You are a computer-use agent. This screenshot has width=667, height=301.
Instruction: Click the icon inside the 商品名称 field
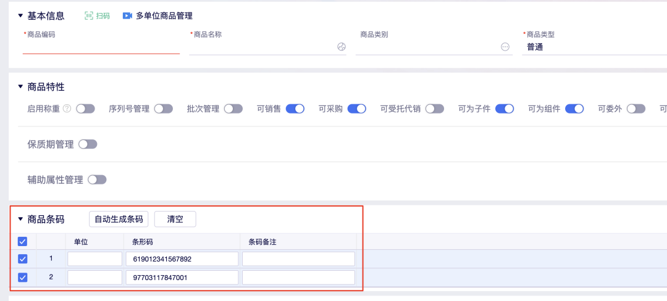341,47
